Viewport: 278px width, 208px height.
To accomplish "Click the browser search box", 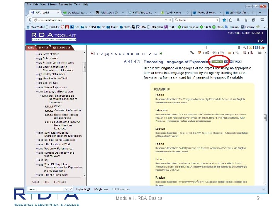I will [x=197, y=20].
